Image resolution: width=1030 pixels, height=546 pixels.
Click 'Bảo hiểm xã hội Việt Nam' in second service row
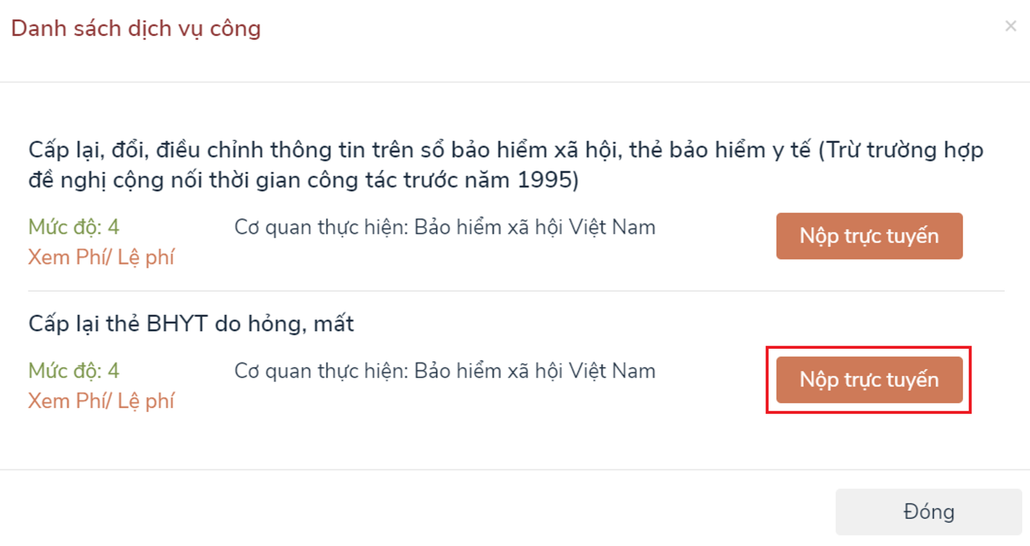tap(534, 371)
